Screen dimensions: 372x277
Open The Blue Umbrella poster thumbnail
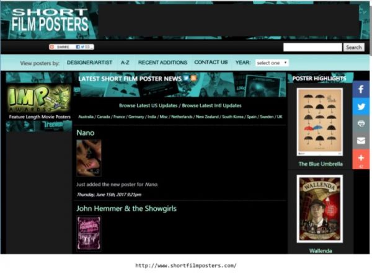(x=319, y=122)
